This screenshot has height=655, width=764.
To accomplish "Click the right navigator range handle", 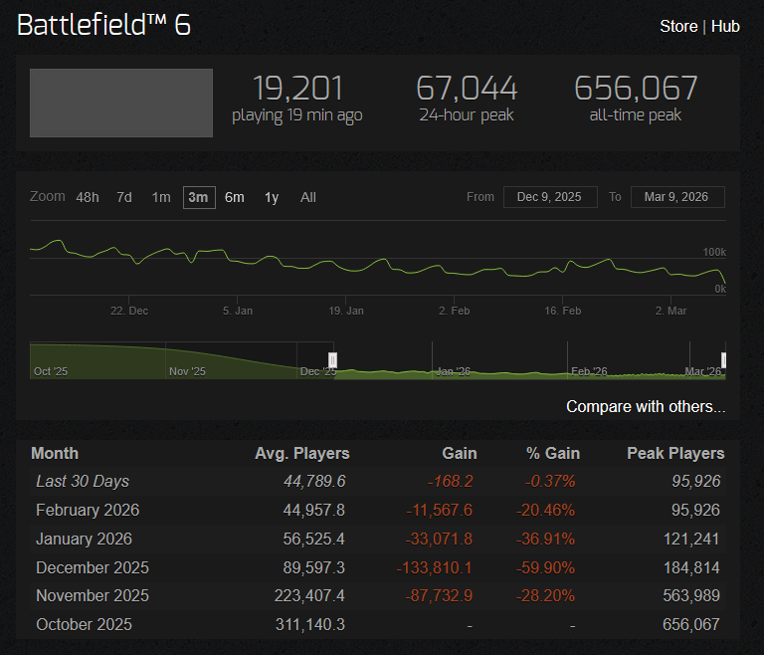I will point(723,360).
